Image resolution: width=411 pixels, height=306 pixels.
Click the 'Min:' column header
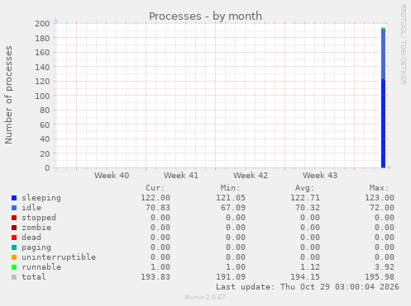230,188
